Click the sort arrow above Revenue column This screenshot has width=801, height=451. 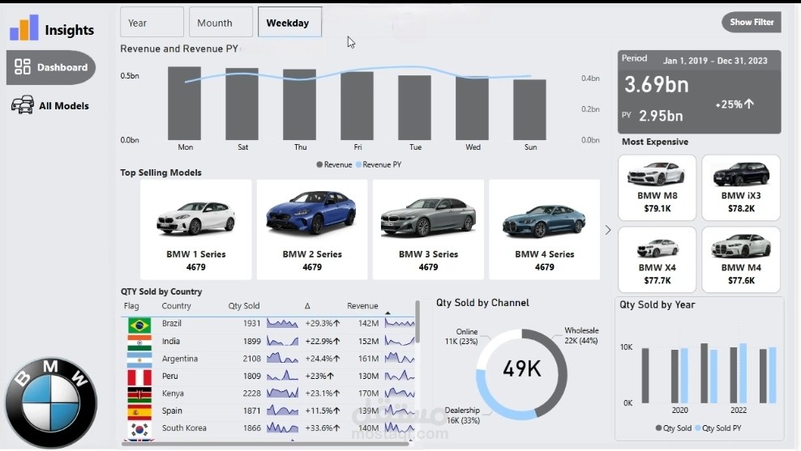(x=388, y=313)
